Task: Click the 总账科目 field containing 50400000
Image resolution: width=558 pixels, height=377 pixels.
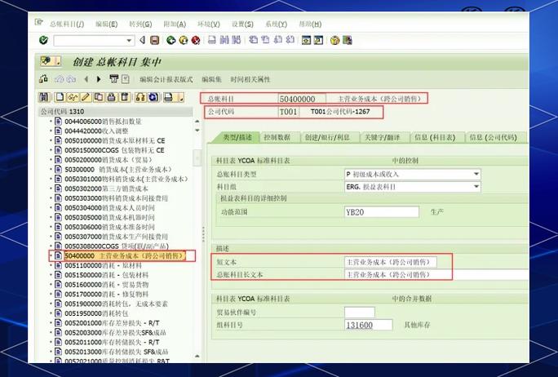Action: pyautogui.click(x=302, y=99)
